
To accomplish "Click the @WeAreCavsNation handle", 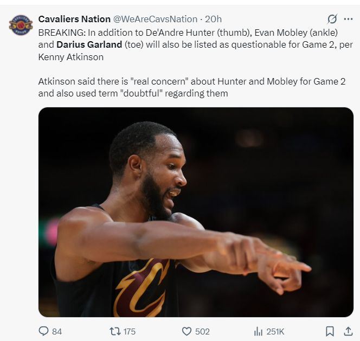I will coord(155,19).
